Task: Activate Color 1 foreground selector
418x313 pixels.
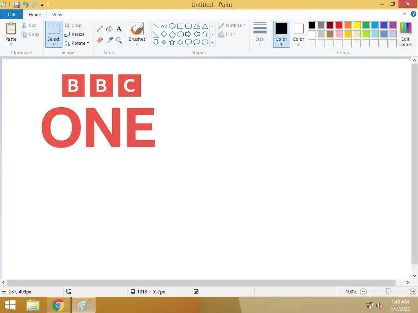Action: coord(281,34)
